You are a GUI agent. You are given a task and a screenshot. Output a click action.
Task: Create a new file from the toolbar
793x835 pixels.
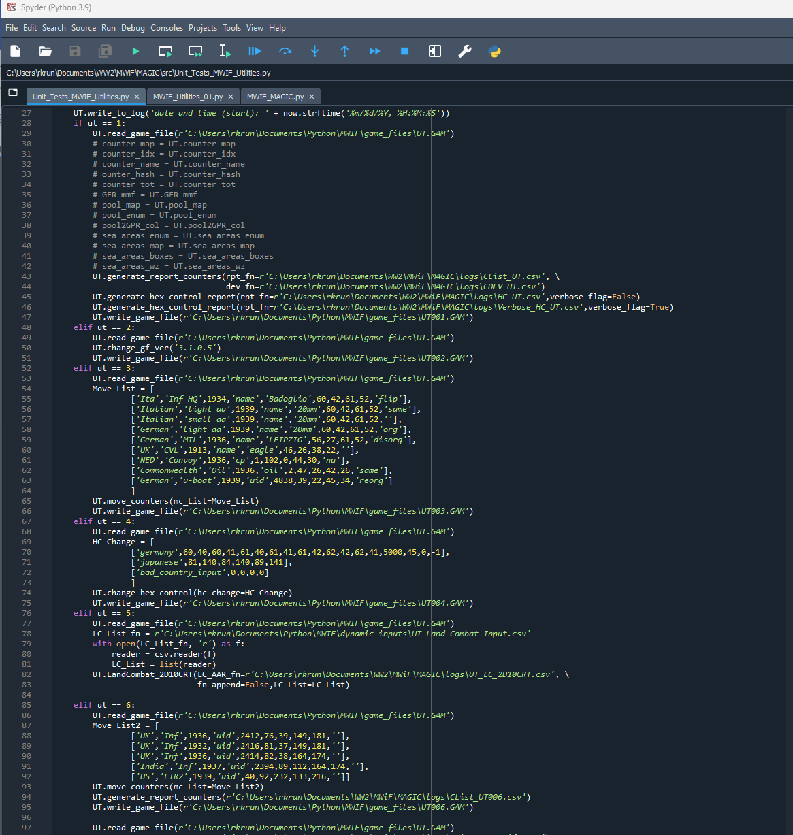pyautogui.click(x=16, y=51)
